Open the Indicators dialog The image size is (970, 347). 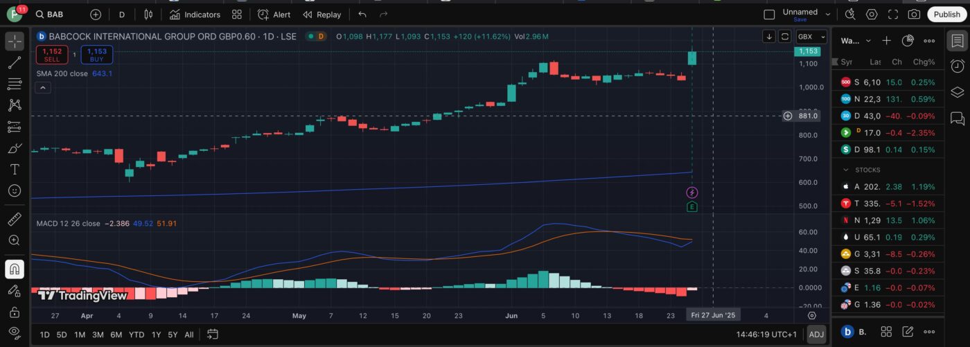point(195,15)
